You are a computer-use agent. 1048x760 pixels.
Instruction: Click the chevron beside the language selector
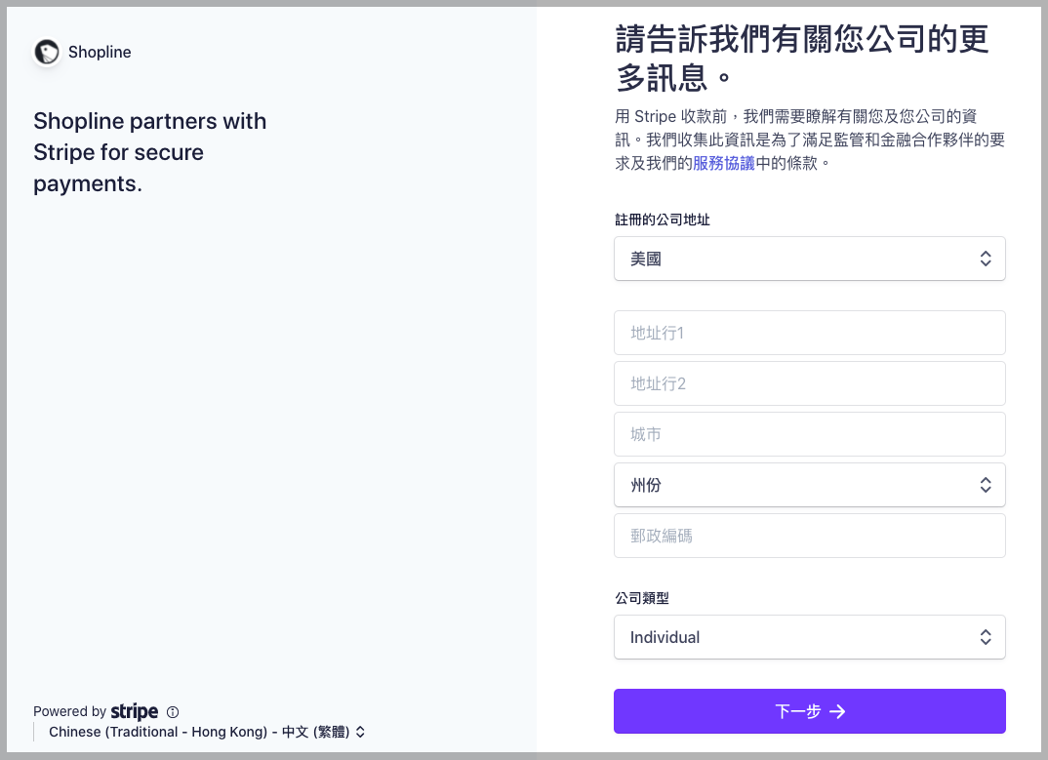[360, 731]
